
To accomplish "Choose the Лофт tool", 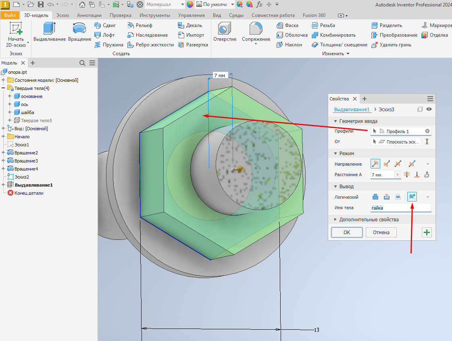I will click(x=104, y=35).
